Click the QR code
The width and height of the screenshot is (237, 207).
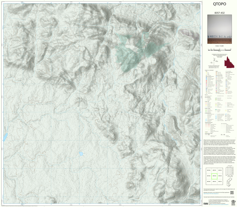pyautogui.click(x=232, y=193)
